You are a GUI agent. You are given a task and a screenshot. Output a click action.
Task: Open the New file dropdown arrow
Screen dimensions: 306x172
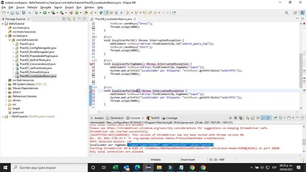[x=8, y=13]
